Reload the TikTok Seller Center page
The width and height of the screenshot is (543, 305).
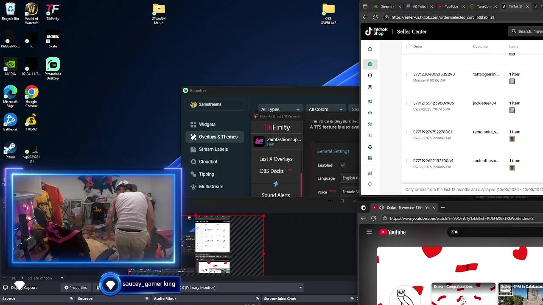(x=375, y=17)
